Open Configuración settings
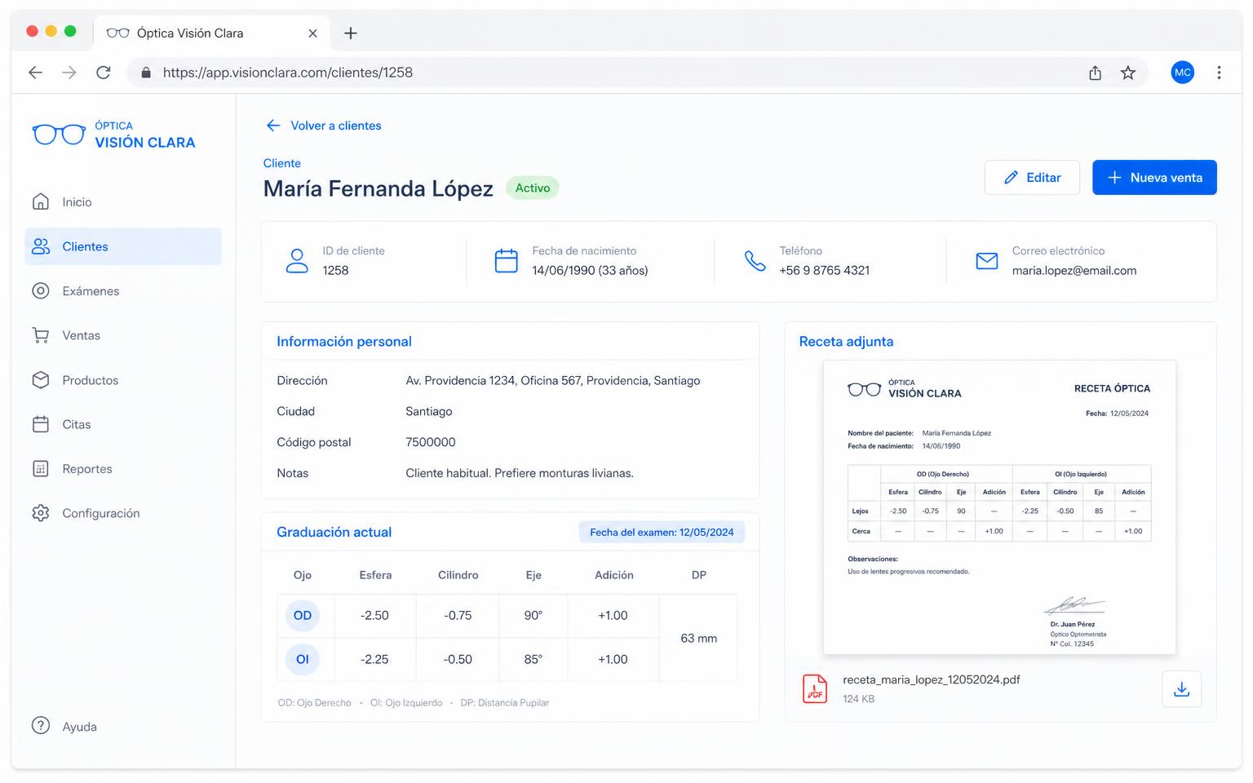 [123, 513]
